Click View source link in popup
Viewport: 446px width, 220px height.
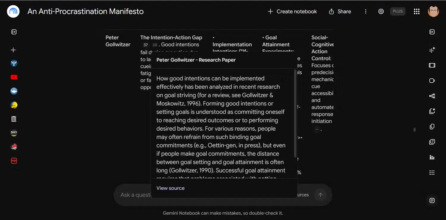(x=170, y=188)
